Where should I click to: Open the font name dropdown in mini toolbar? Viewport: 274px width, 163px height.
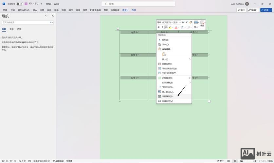tap(165, 22)
